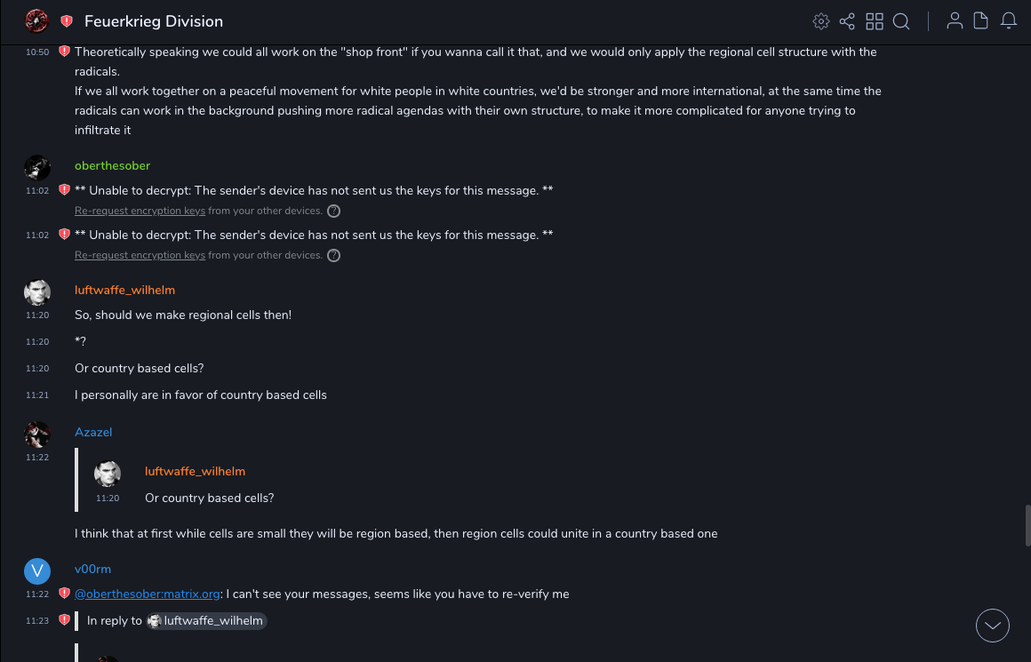Screen dimensions: 1031x662
Task: Open the files panel icon
Action: pos(981,21)
